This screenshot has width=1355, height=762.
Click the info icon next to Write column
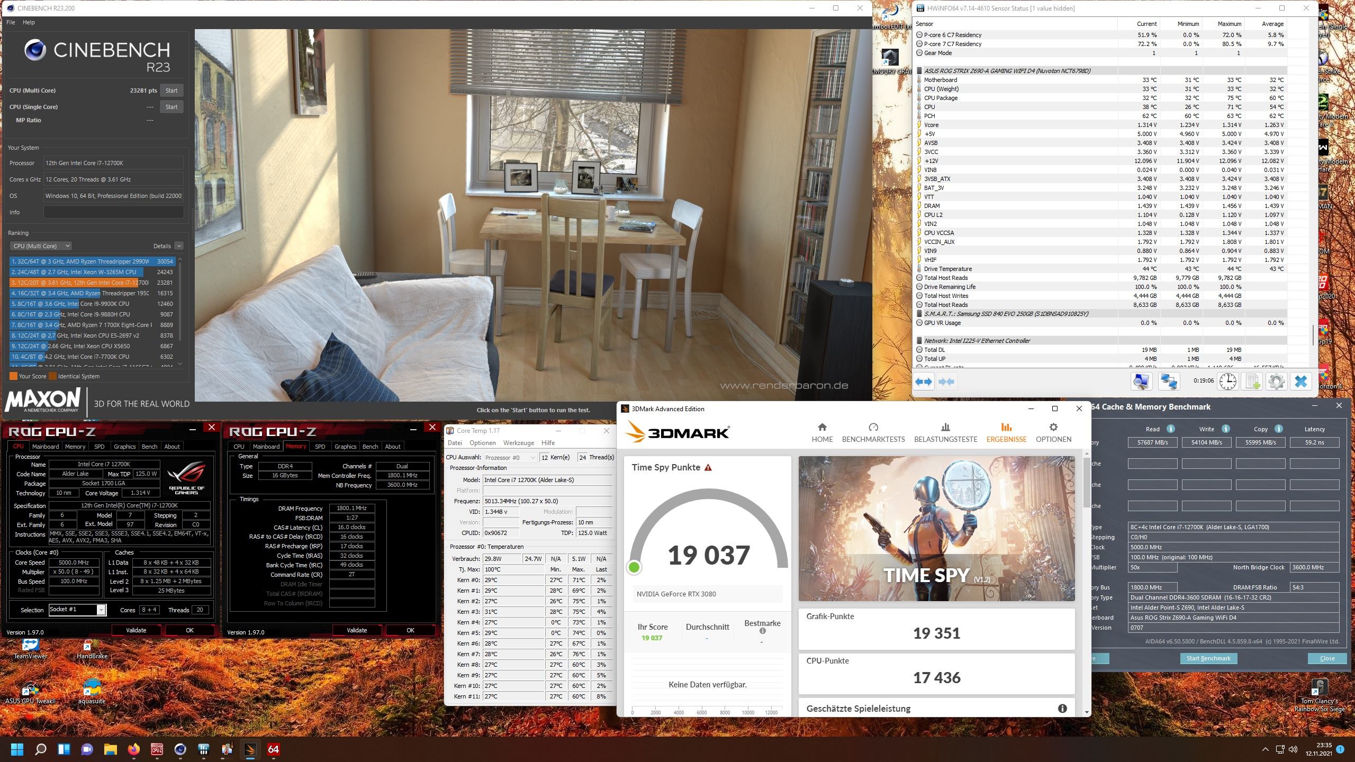[x=1226, y=429]
